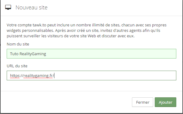Click the green Ajouter button
The width and height of the screenshot is (183, 114).
(x=165, y=102)
